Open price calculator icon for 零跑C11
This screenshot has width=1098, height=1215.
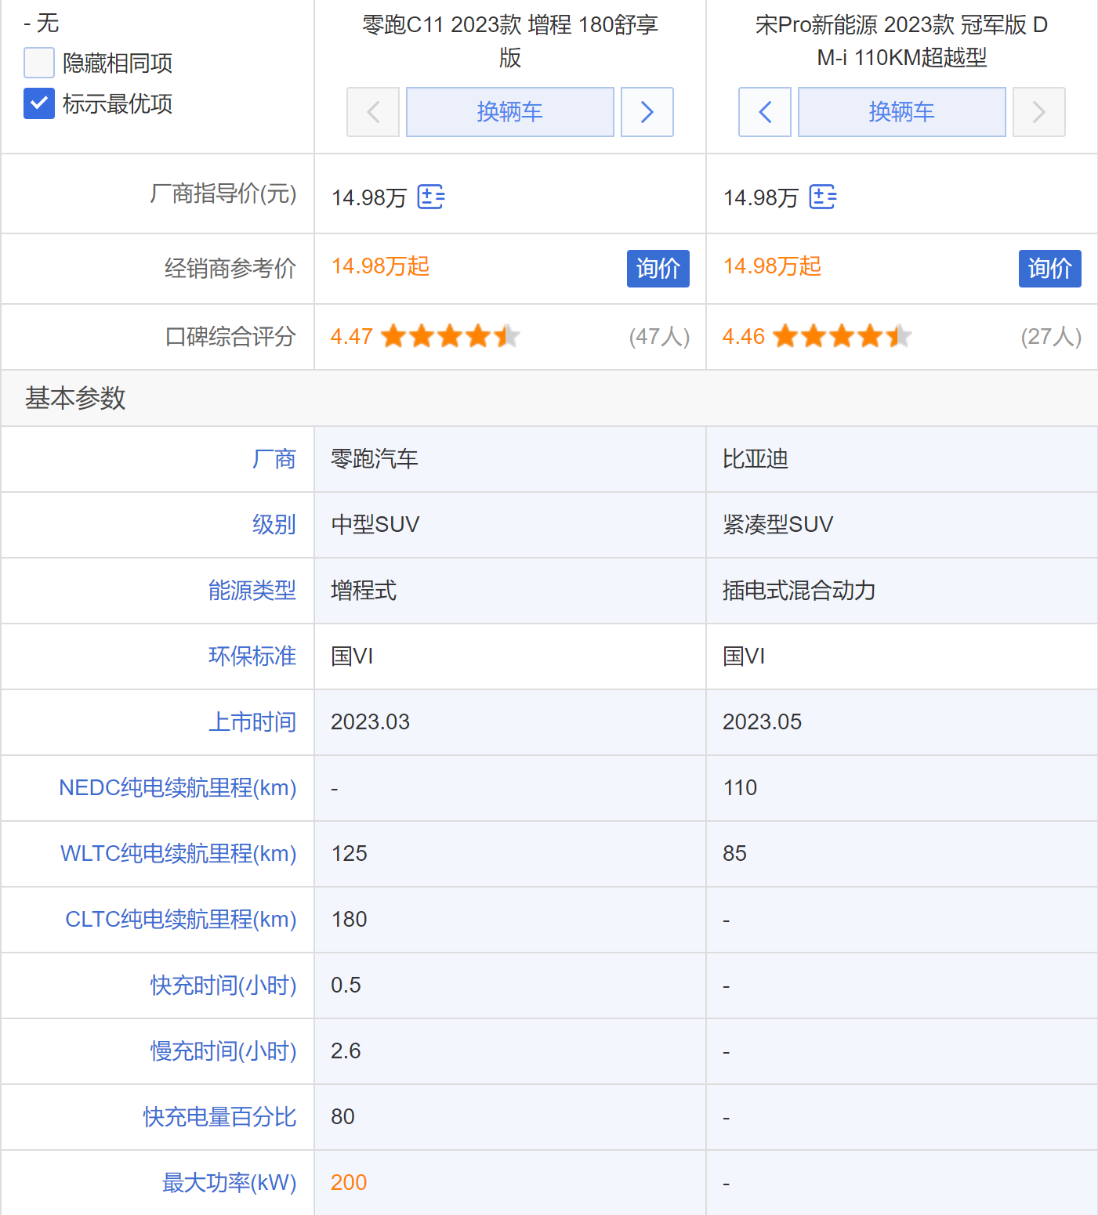(x=431, y=197)
